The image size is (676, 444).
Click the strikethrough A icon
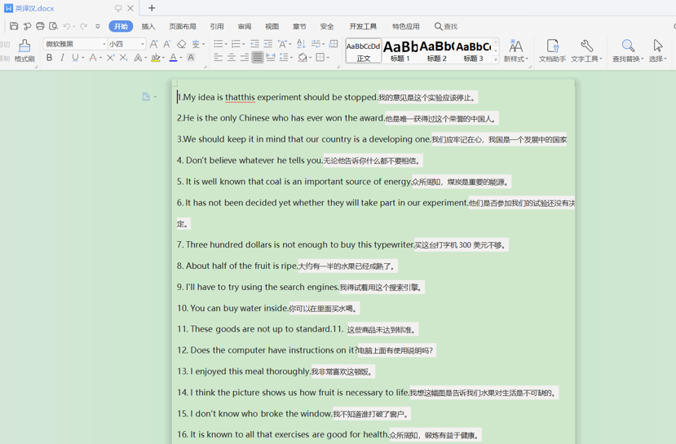pyautogui.click(x=93, y=58)
